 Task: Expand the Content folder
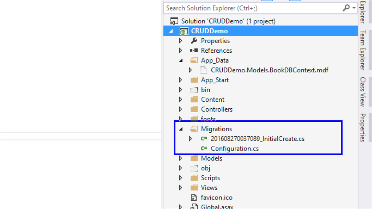pyautogui.click(x=181, y=100)
